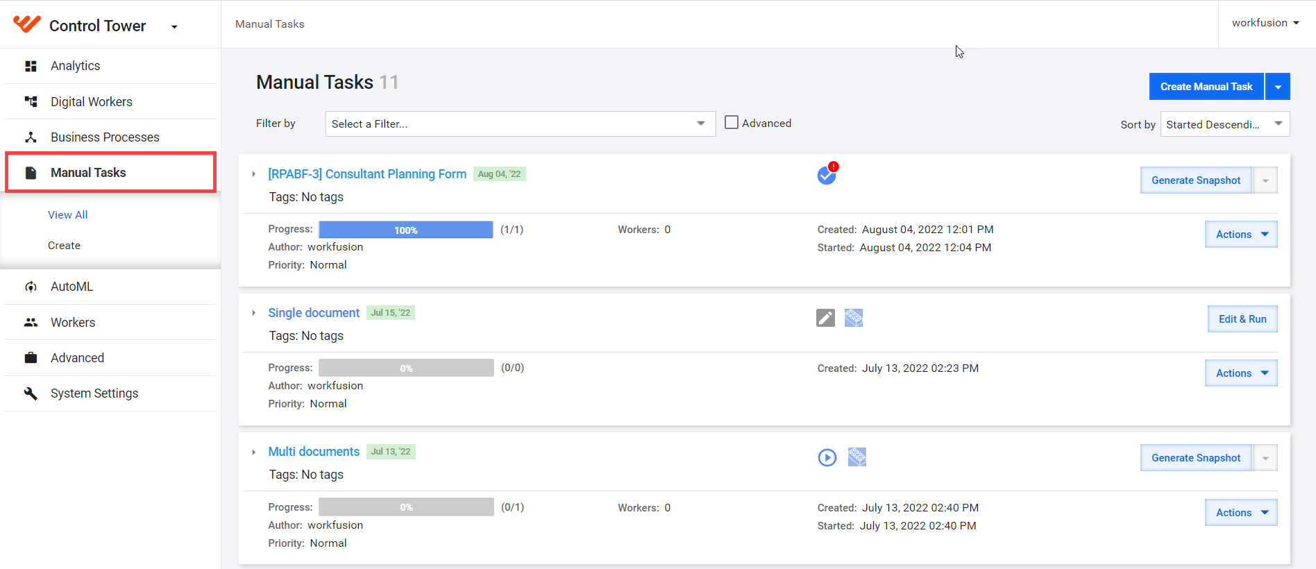1316x569 pixels.
Task: Open the Control Tower dropdown arrow
Action: (174, 27)
